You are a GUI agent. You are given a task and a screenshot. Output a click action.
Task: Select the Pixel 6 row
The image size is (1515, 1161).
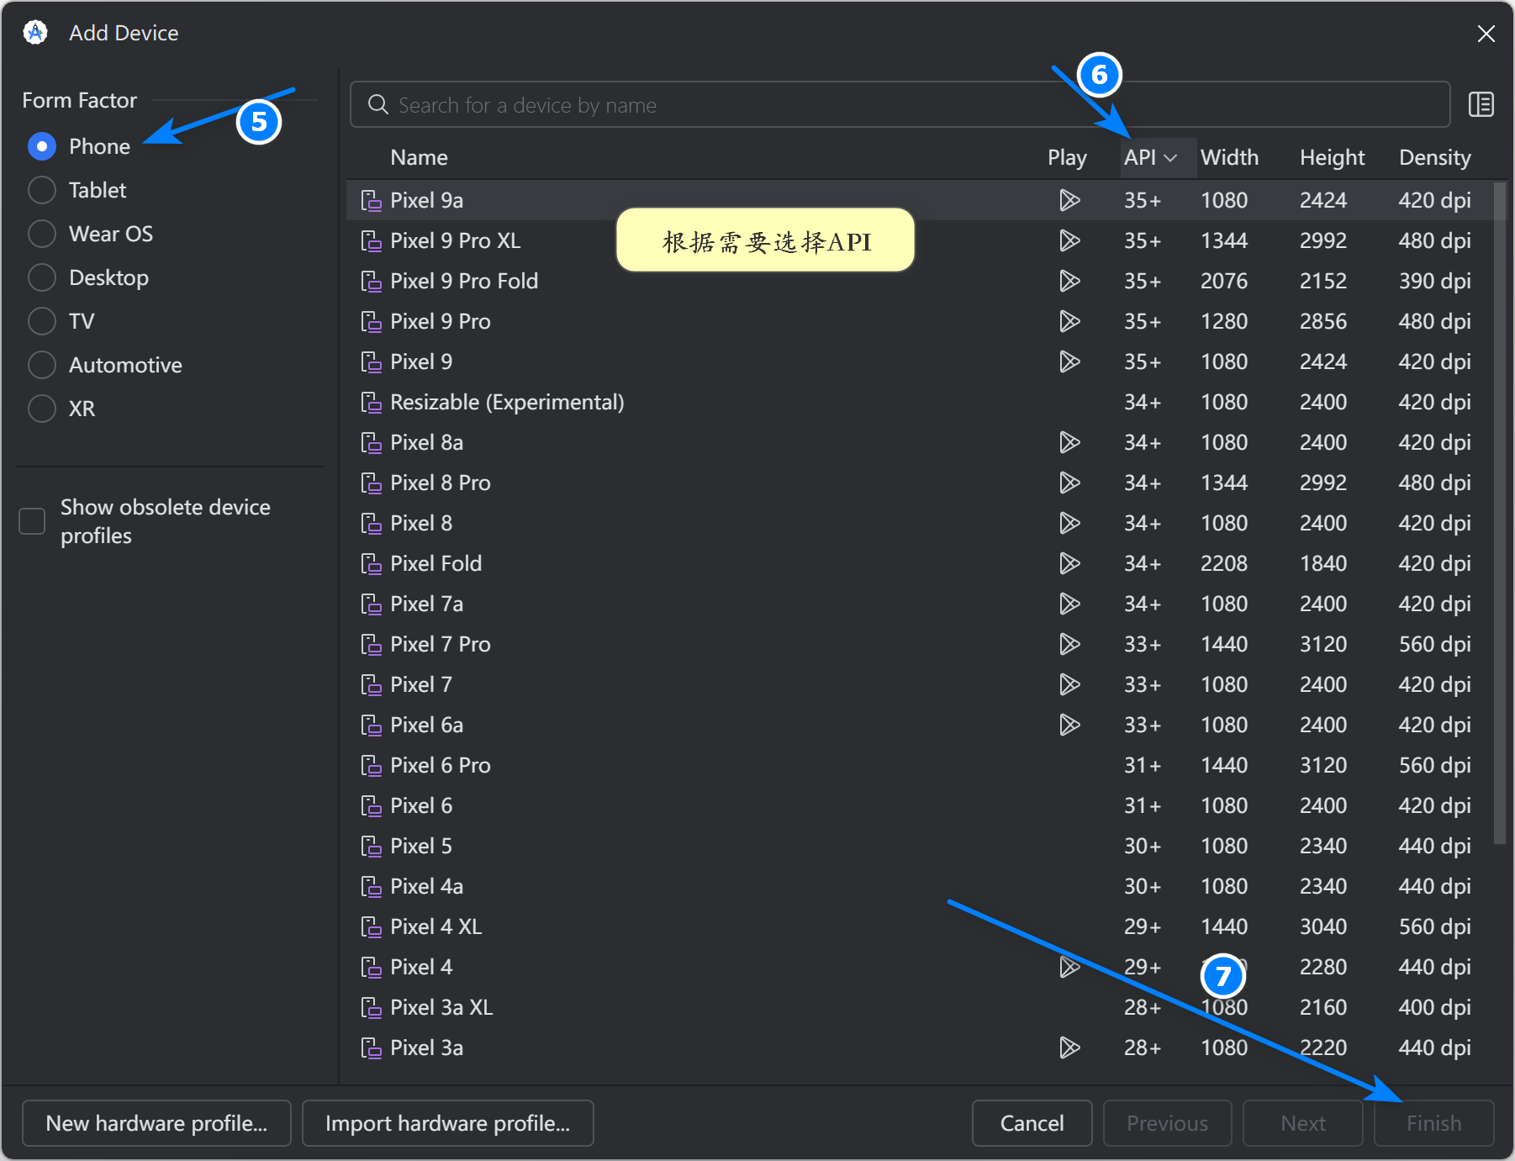[x=920, y=805]
